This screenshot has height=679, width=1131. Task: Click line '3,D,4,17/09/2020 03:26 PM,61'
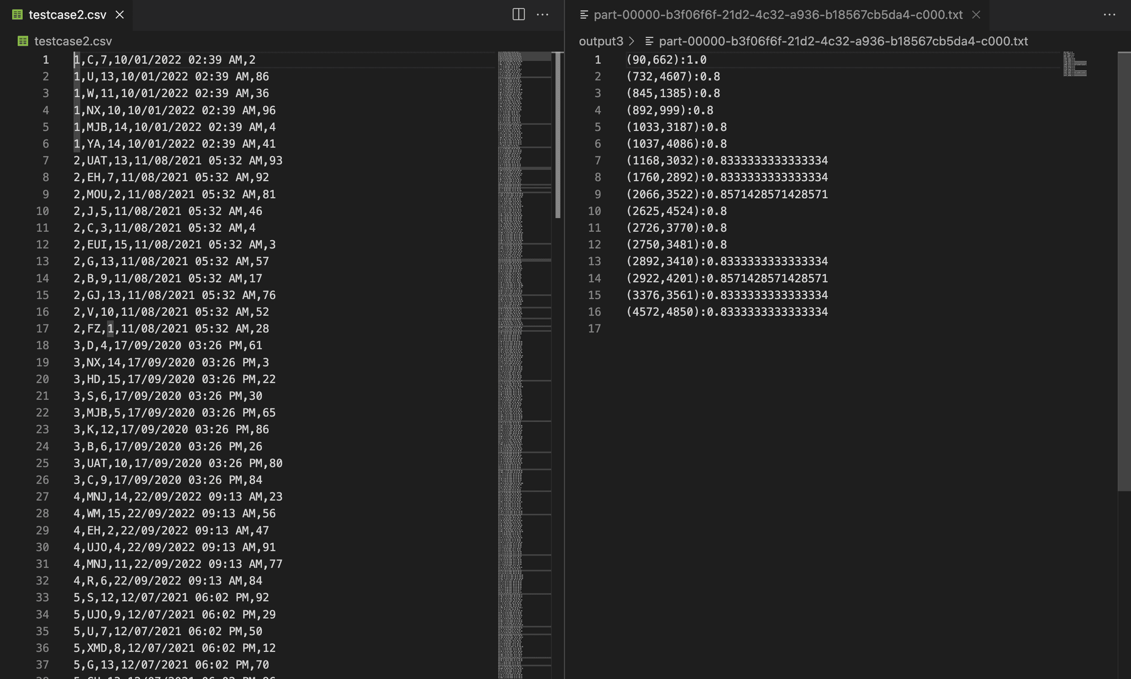click(168, 346)
